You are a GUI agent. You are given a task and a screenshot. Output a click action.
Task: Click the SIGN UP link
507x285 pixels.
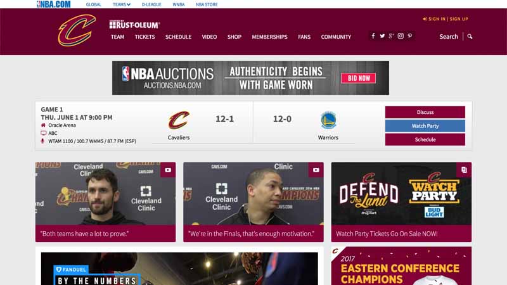pos(459,19)
